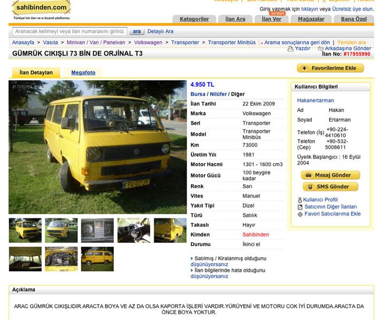The image size is (379, 320).
Task: Select the interior cabin seats thumbnail
Action: (25, 259)
